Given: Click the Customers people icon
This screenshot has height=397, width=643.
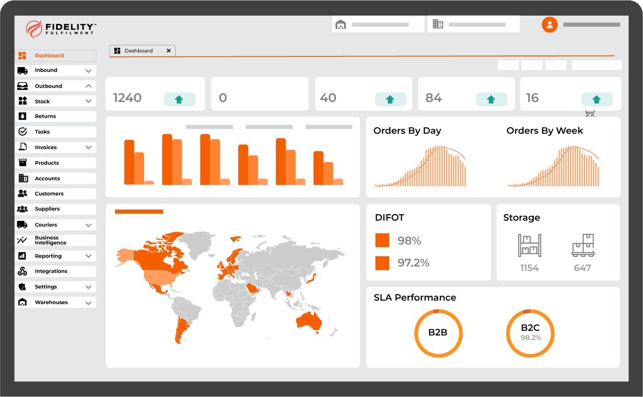Looking at the screenshot, I should tap(22, 193).
